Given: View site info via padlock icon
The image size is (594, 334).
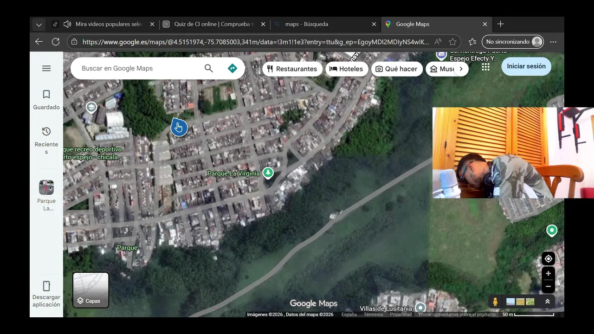Looking at the screenshot, I should [x=74, y=42].
